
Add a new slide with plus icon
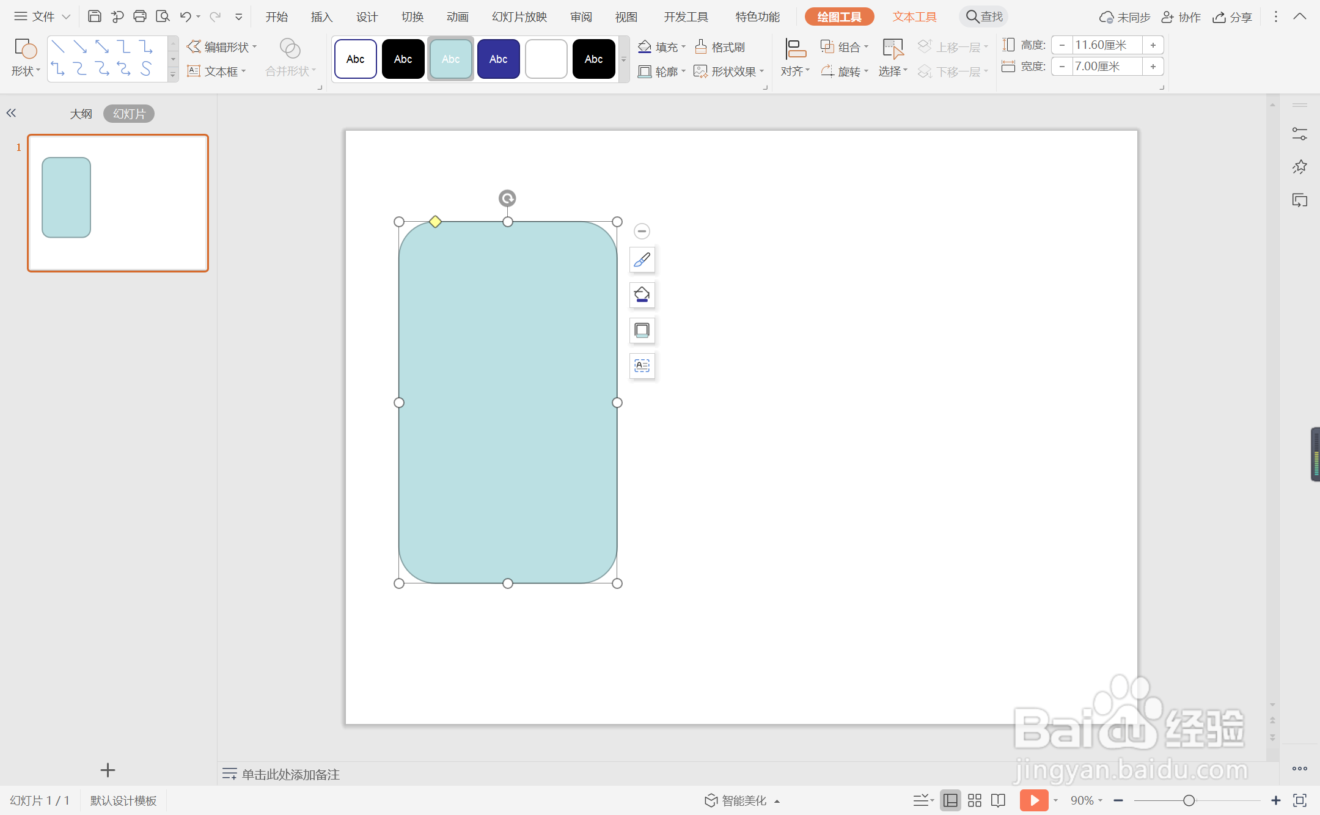(x=108, y=770)
